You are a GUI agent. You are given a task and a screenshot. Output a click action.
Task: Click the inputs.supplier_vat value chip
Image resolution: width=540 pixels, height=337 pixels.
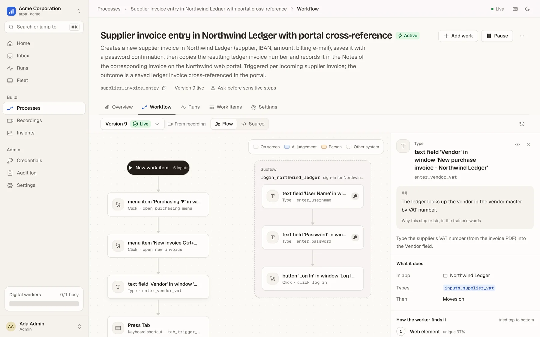click(469, 288)
